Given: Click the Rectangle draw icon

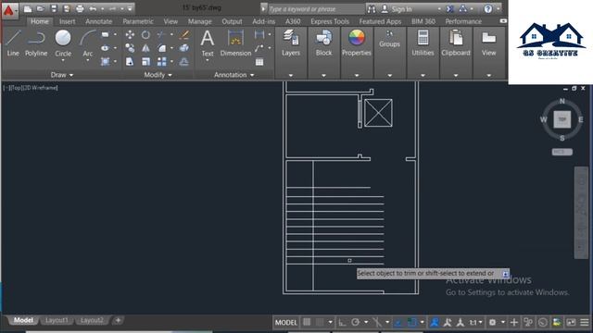Looking at the screenshot, I should click(x=105, y=35).
